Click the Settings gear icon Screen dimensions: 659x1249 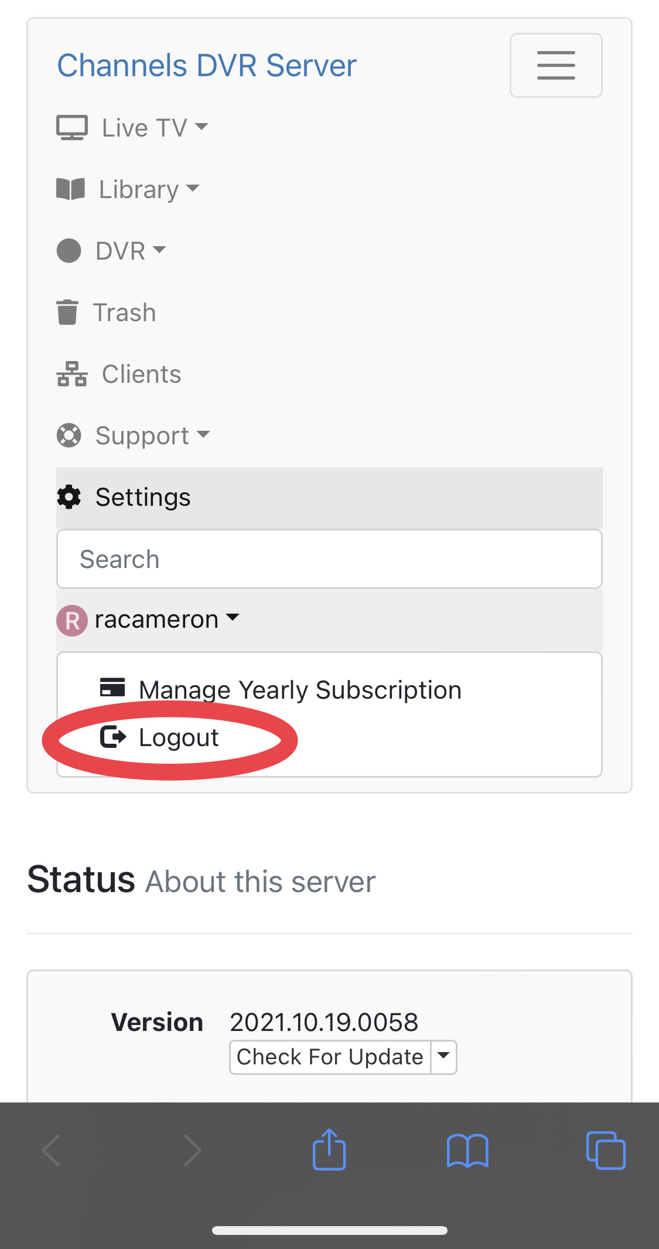tap(69, 497)
